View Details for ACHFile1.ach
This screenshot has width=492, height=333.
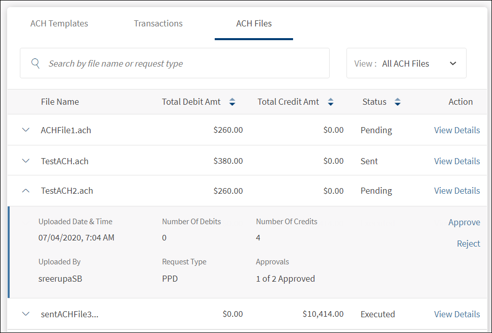456,130
